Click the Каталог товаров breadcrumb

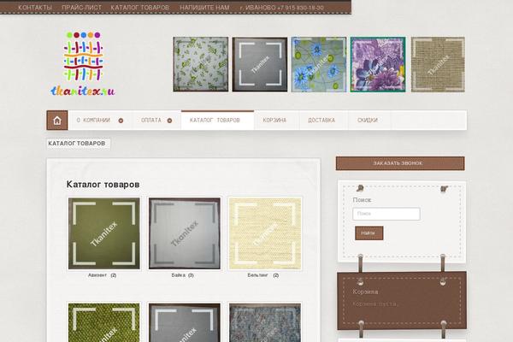click(77, 144)
